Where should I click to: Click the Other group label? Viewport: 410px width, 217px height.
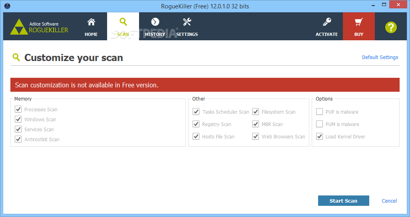point(199,99)
